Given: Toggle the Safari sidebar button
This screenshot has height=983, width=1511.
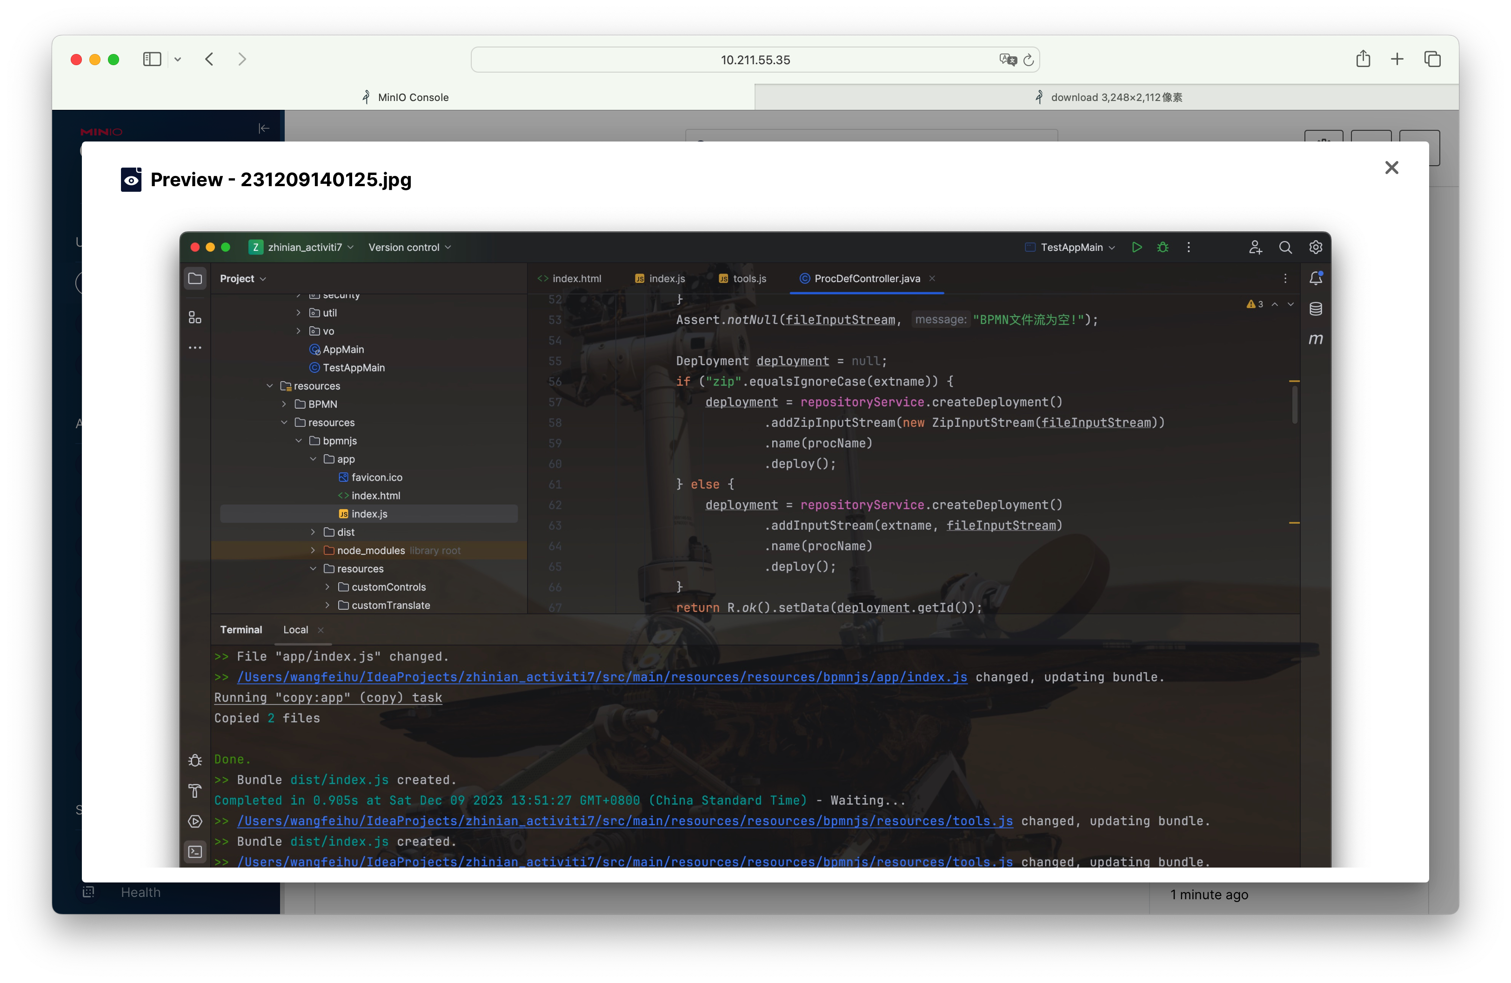Looking at the screenshot, I should (152, 59).
